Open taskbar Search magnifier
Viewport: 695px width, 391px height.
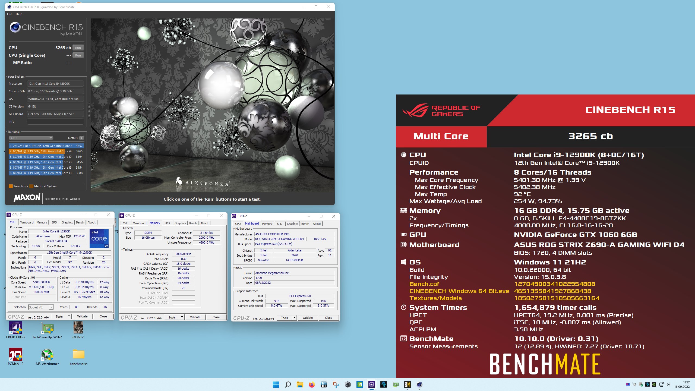pyautogui.click(x=288, y=384)
